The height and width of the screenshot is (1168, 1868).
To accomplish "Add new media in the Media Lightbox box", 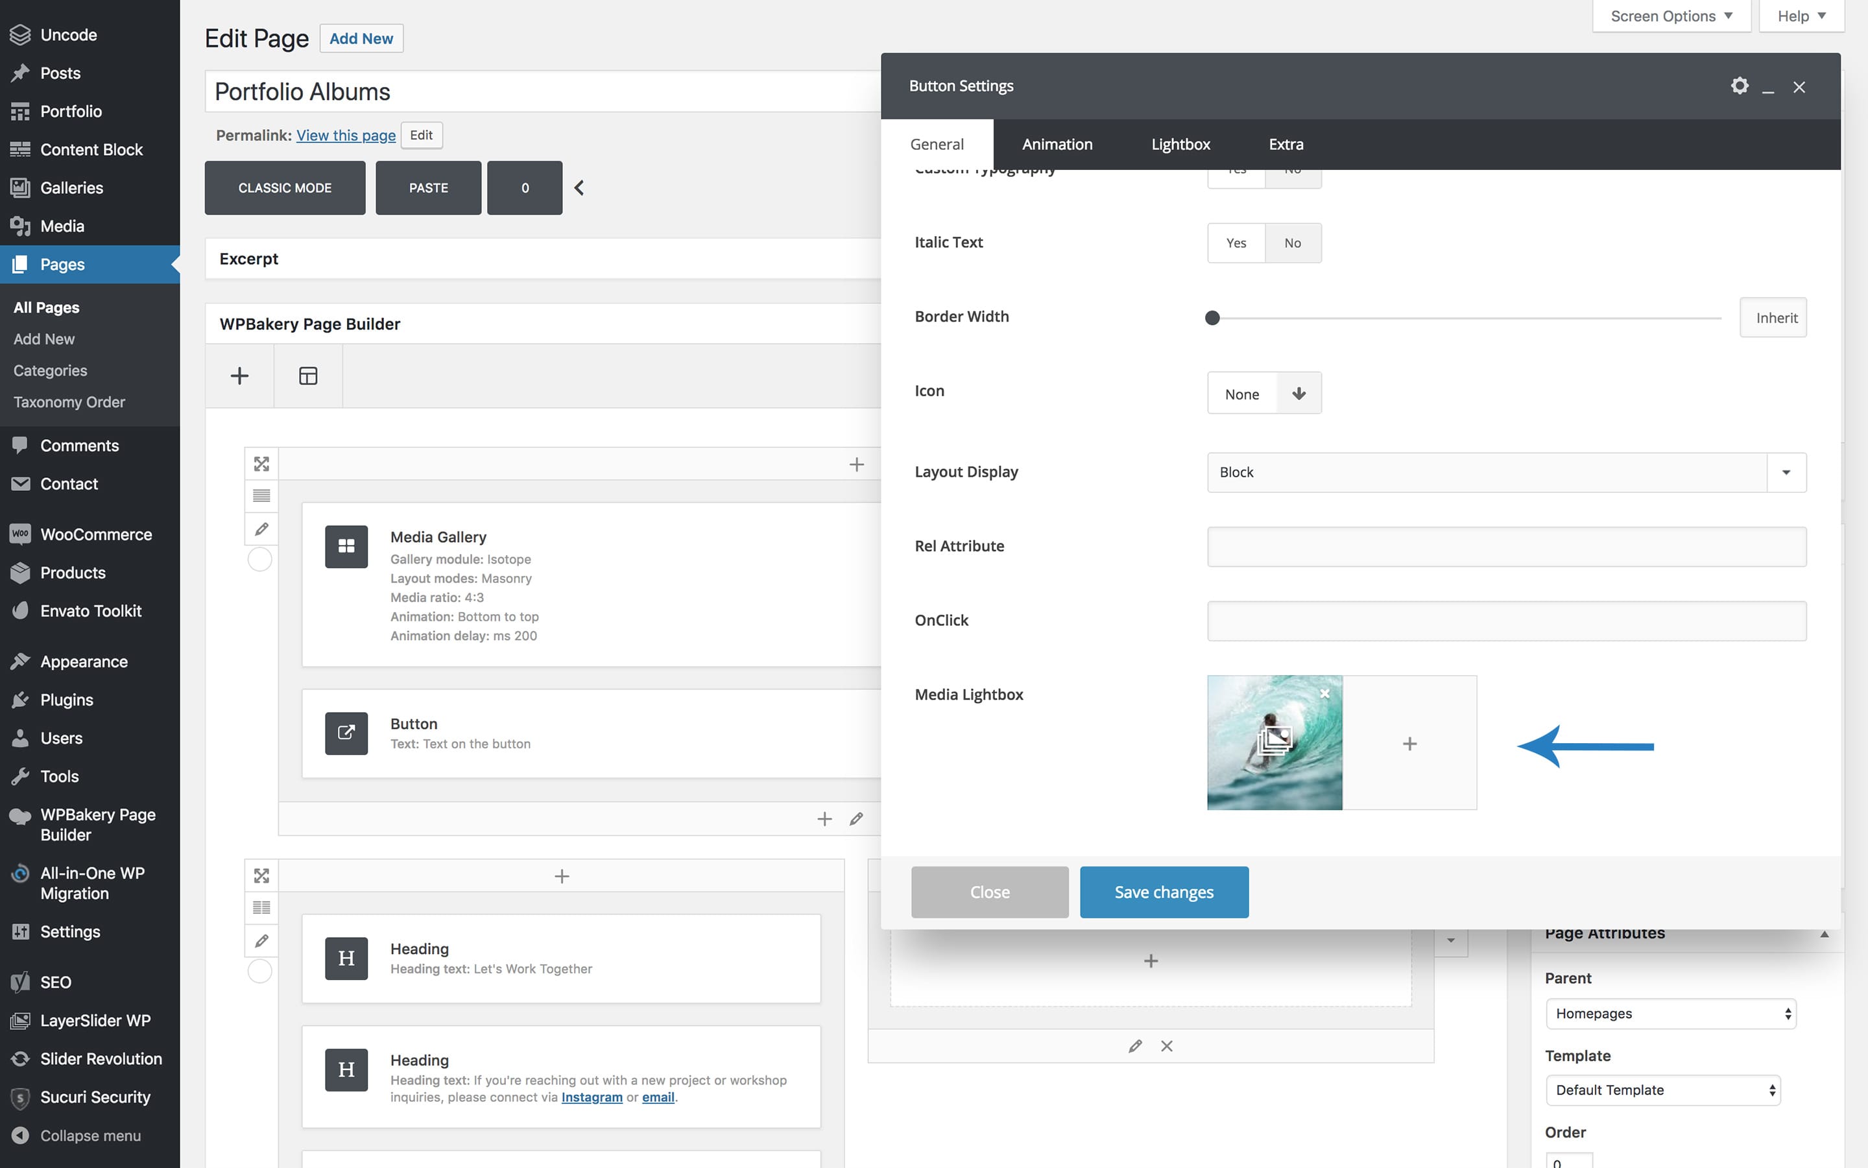I will tap(1409, 743).
